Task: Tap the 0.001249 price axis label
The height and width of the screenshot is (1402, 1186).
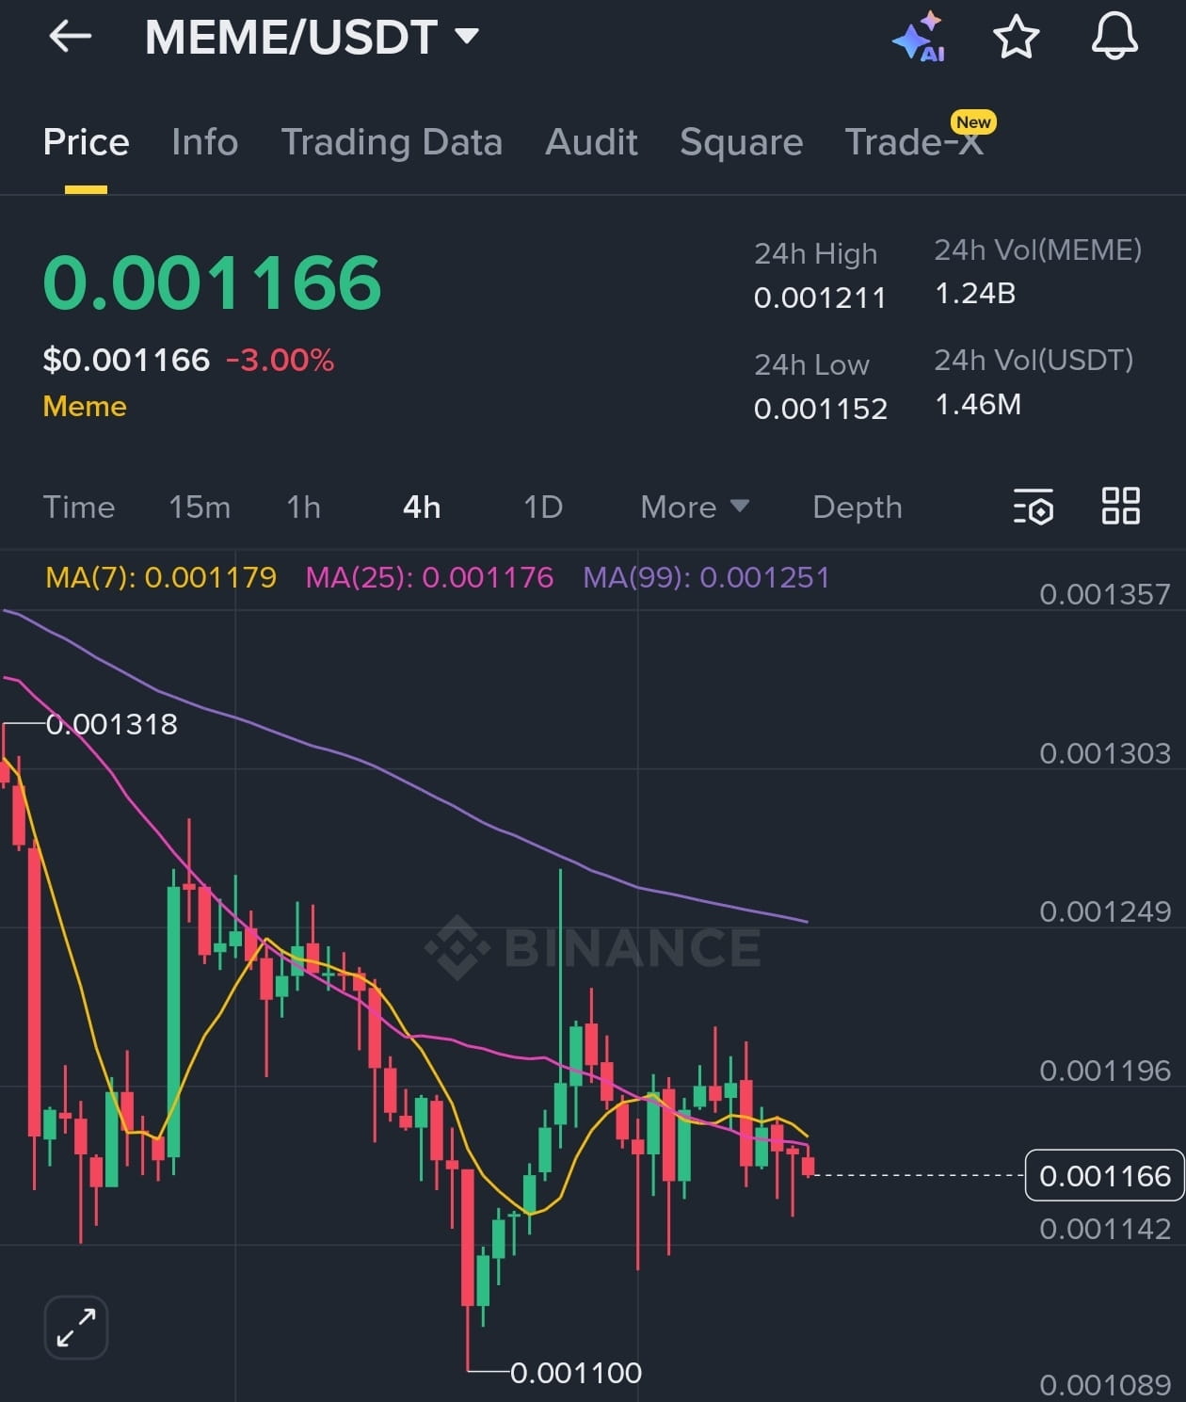Action: tap(1105, 911)
